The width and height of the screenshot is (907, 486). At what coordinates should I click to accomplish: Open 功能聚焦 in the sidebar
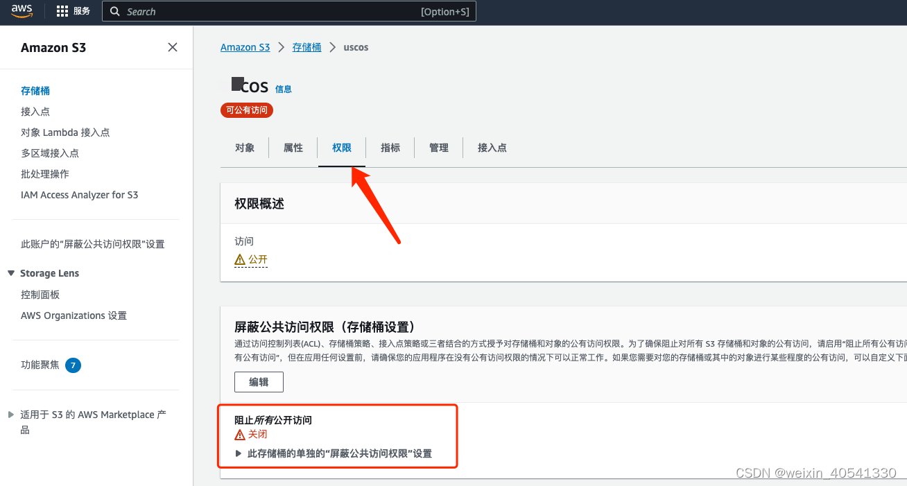coord(40,365)
